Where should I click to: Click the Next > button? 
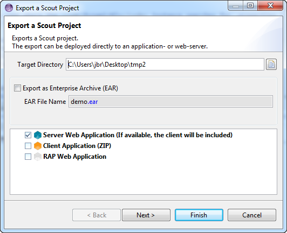pyautogui.click(x=146, y=215)
